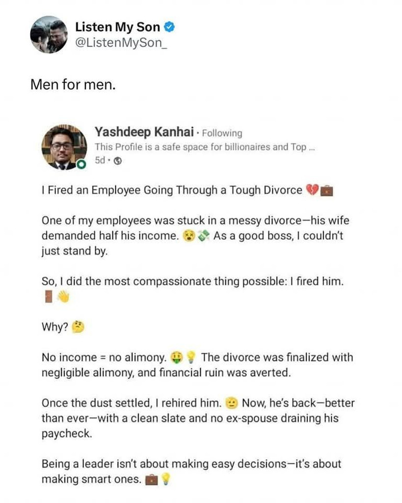The width and height of the screenshot is (402, 503).
Task: Open Yashdeep Kanhai's profile photo
Action: click(x=62, y=147)
